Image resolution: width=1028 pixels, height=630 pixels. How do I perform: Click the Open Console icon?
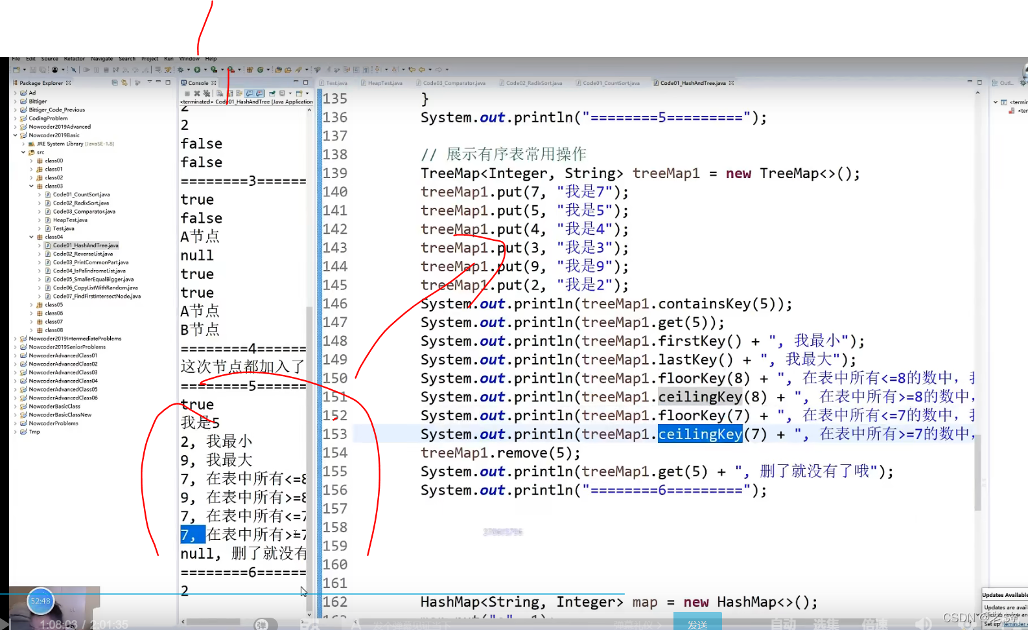pos(299,93)
